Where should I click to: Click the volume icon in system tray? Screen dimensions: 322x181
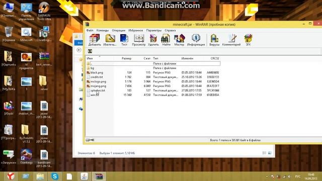pyautogui.click(x=290, y=176)
